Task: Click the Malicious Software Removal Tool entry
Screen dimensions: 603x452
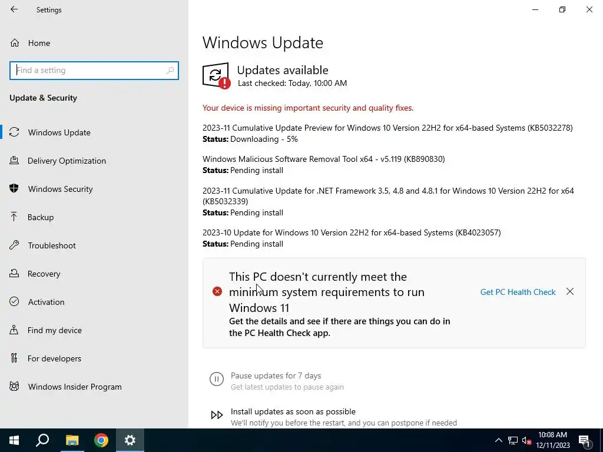Action: [x=324, y=159]
